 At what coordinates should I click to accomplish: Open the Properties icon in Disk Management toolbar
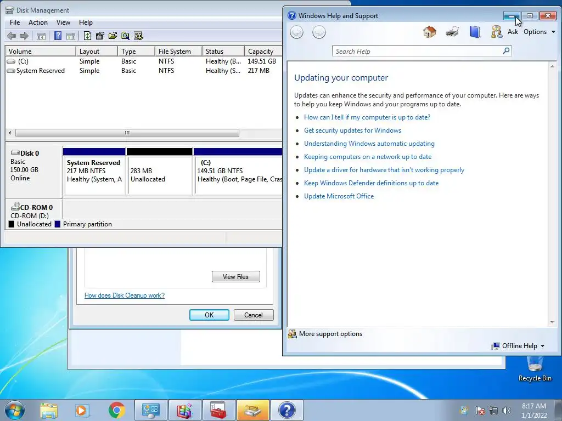pyautogui.click(x=100, y=36)
